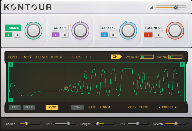192x131 pixels.
Task: Select the LOUDNESS macro label
Action: coord(153,28)
